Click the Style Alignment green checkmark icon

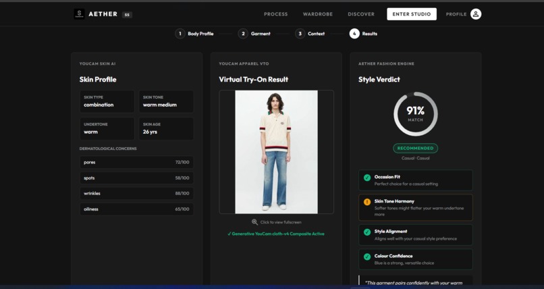coord(367,232)
